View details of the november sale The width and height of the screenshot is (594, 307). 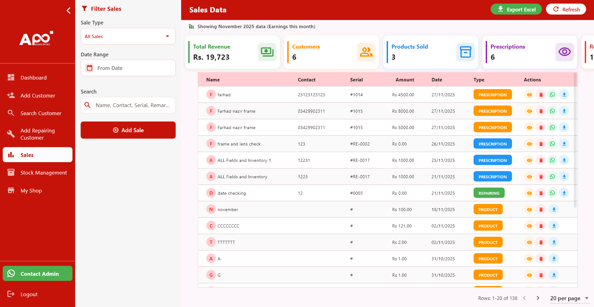tap(529, 209)
